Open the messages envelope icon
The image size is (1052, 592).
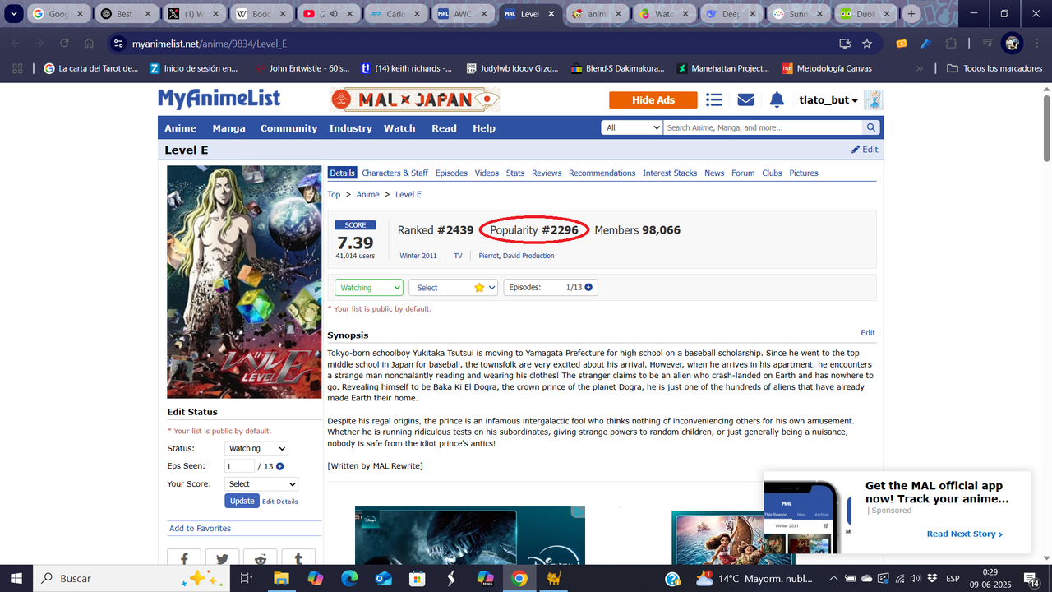[x=745, y=99]
